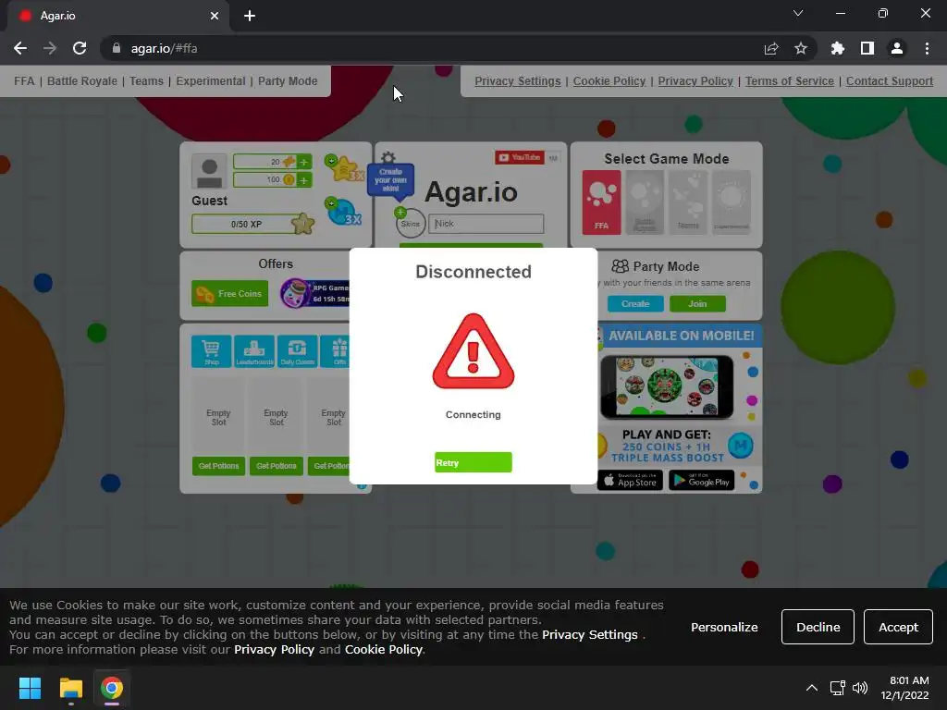947x710 pixels.
Task: Get Potions for the first empty slot
Action: coord(218,466)
